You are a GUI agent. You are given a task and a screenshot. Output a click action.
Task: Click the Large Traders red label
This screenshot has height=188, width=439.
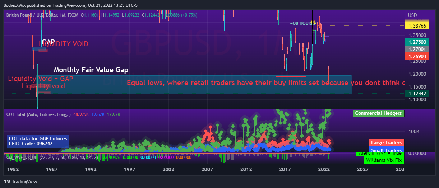[x=386, y=143]
